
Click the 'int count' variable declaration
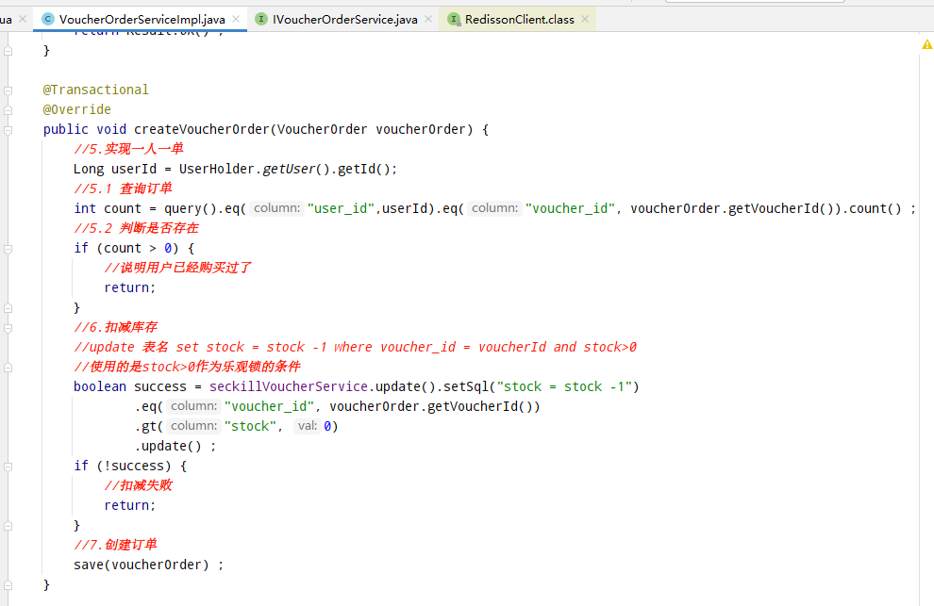pos(108,208)
